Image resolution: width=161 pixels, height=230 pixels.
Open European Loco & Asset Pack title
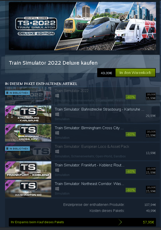[x=92, y=147]
